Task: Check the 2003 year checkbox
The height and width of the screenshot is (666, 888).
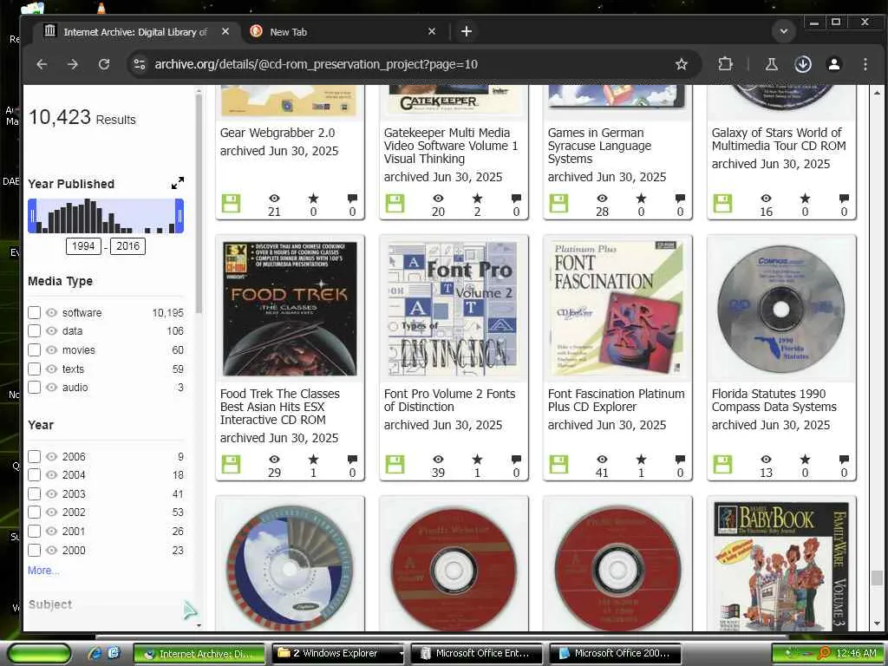Action: (34, 493)
